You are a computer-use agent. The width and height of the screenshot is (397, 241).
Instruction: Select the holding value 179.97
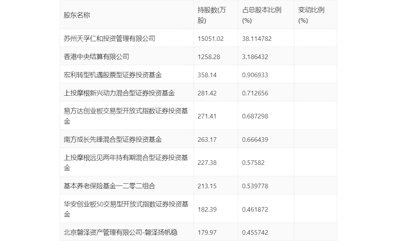click(207, 232)
